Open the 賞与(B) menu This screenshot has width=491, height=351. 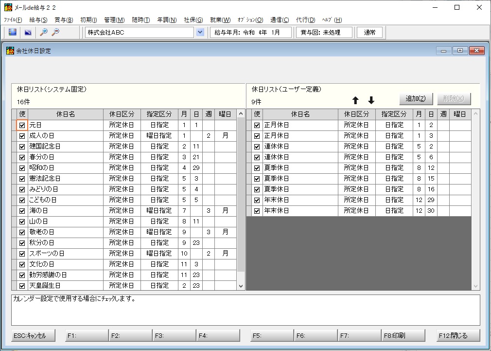point(64,20)
